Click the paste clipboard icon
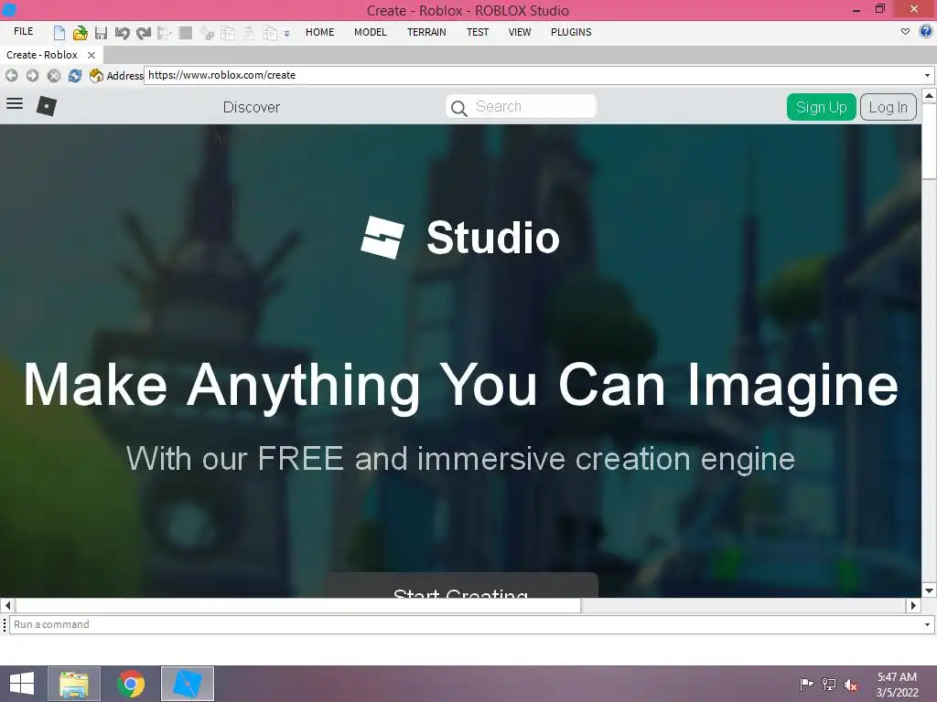Viewport: 937px width, 702px height. (249, 33)
